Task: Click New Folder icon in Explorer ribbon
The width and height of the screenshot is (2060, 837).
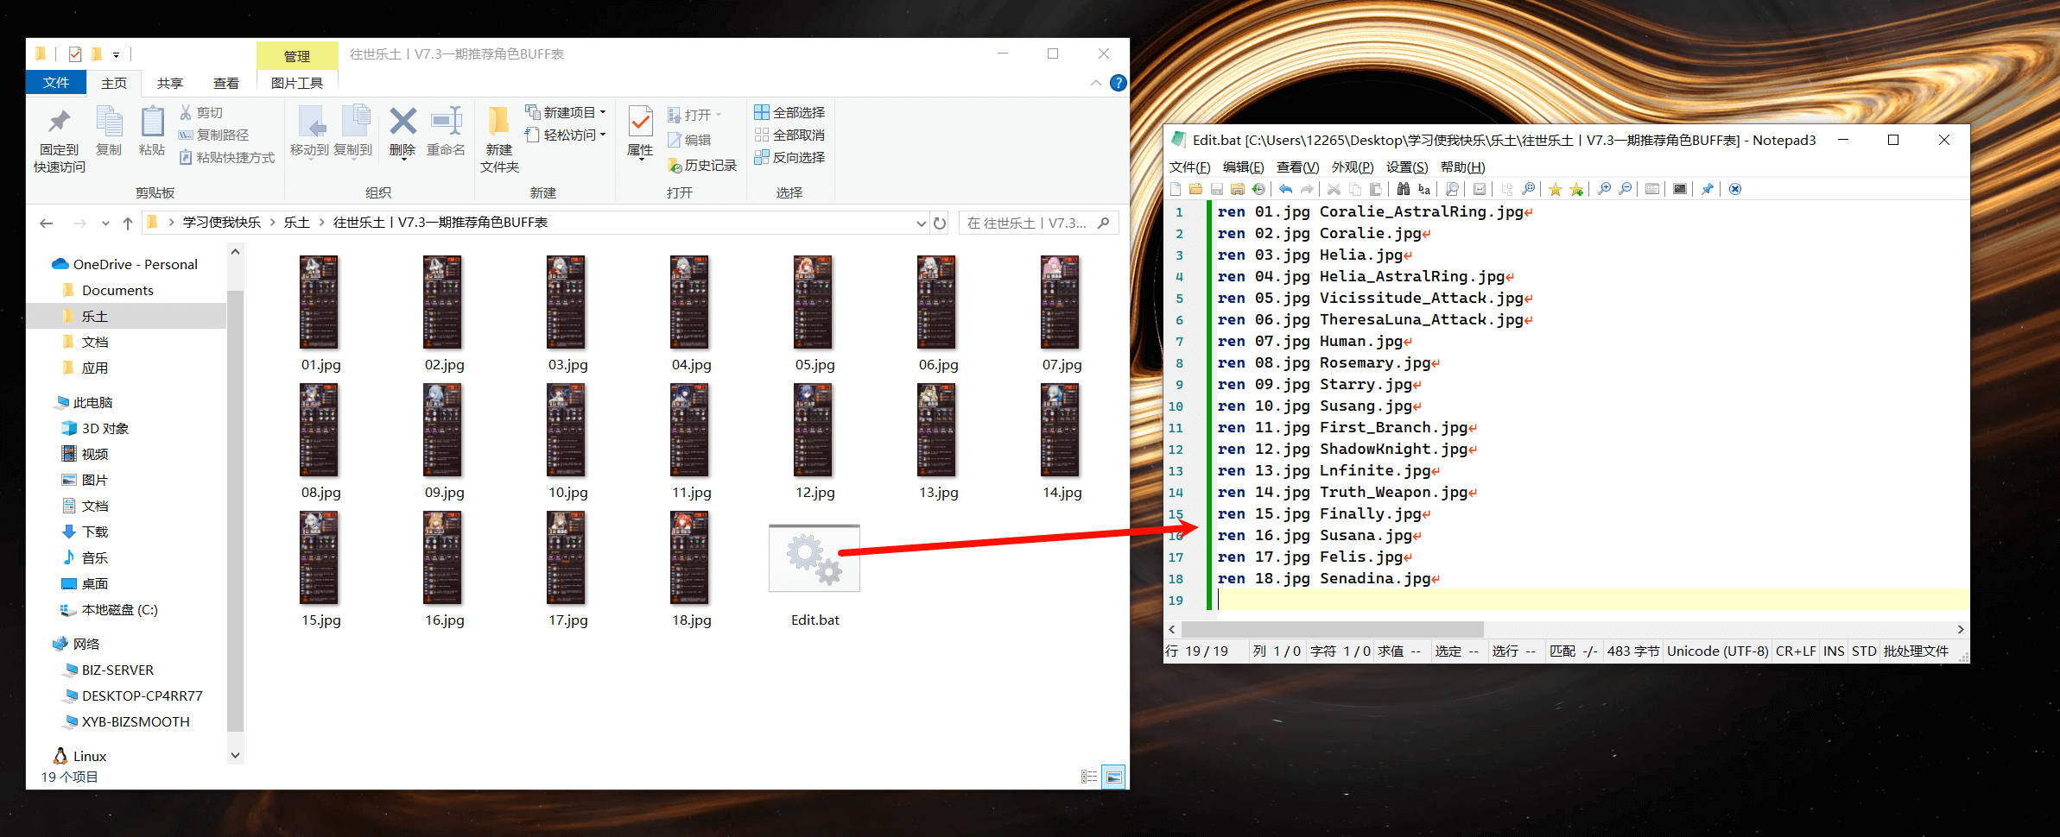Action: [x=499, y=140]
